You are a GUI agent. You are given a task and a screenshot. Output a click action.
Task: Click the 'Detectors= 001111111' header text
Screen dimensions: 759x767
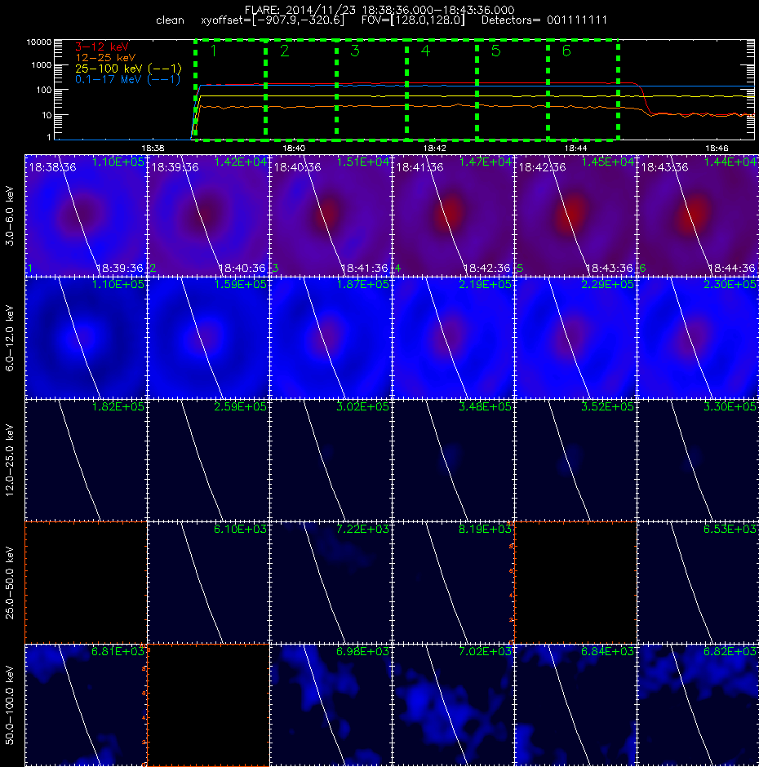pyautogui.click(x=544, y=20)
